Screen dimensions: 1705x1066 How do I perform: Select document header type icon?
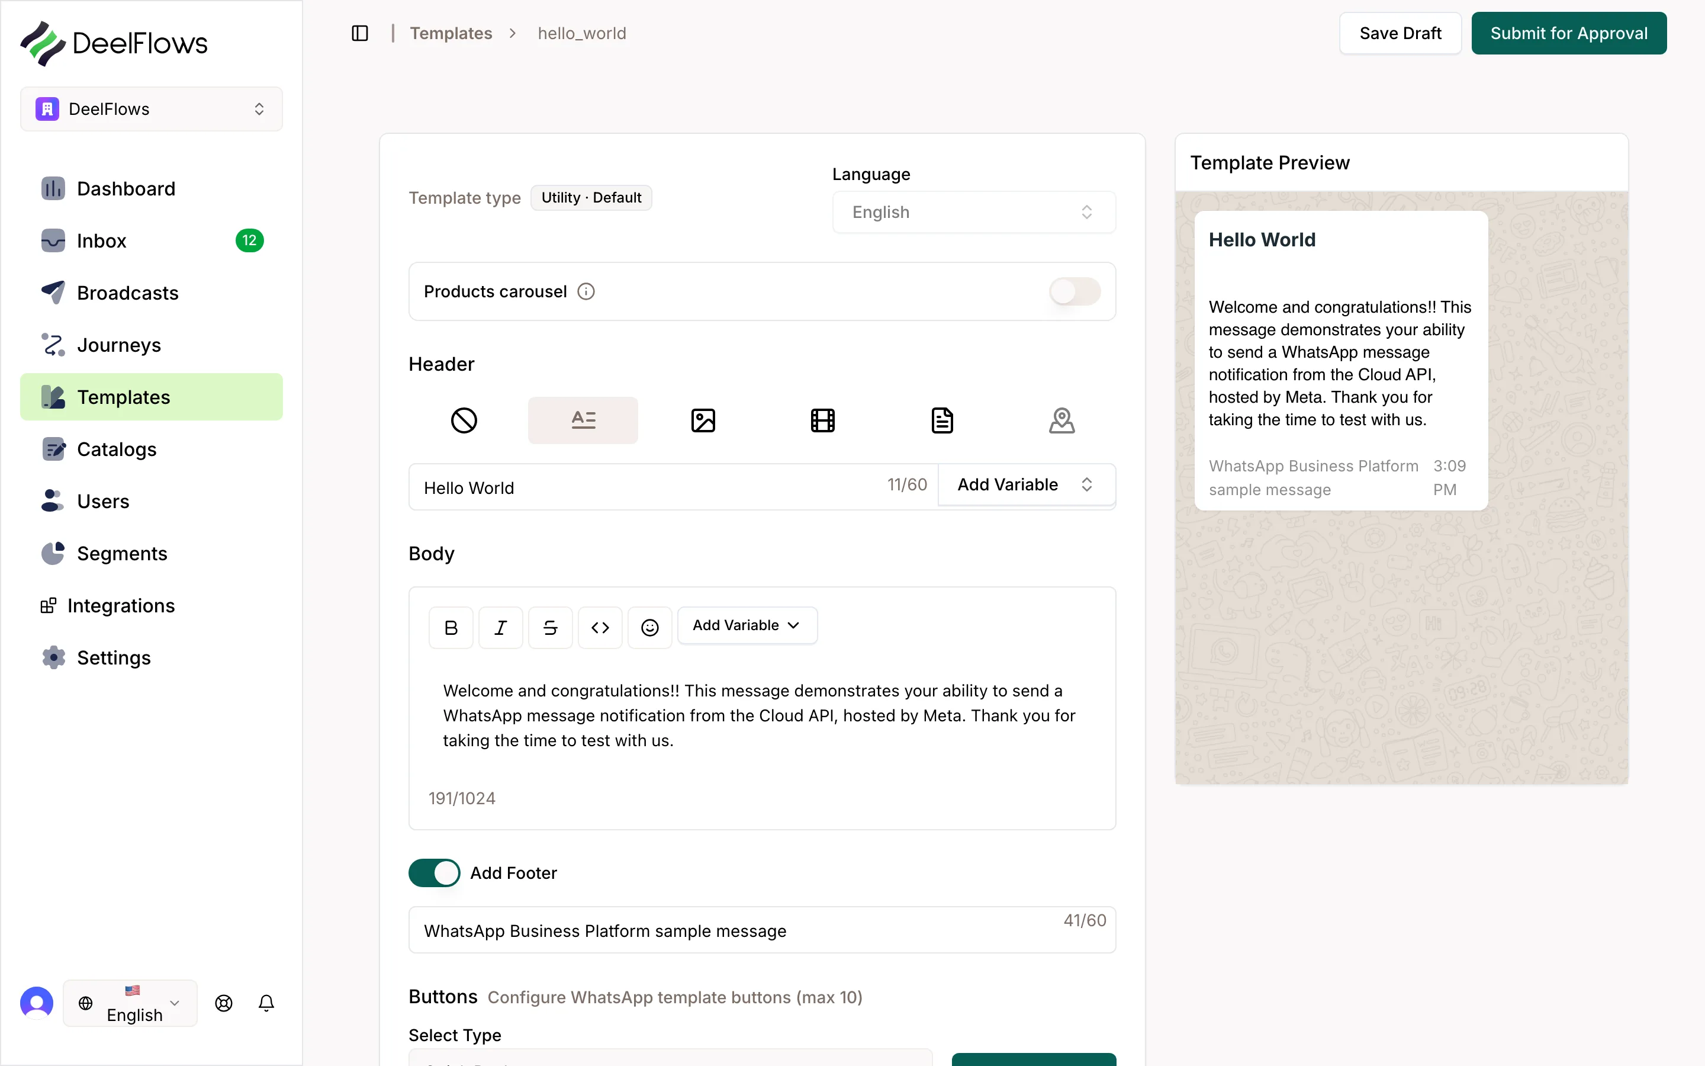(942, 420)
